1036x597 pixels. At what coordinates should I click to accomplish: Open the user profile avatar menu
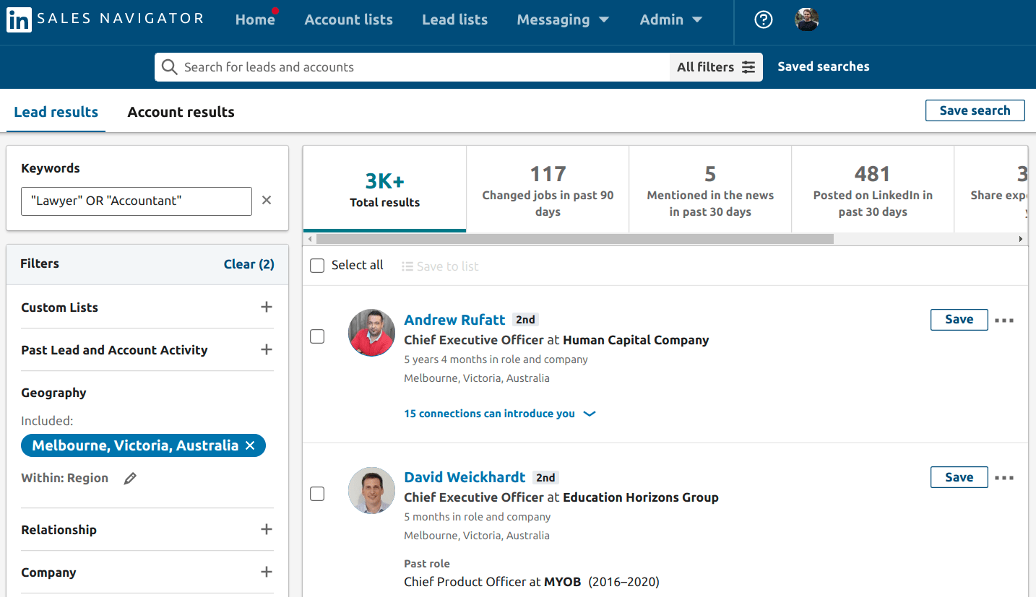pos(806,19)
